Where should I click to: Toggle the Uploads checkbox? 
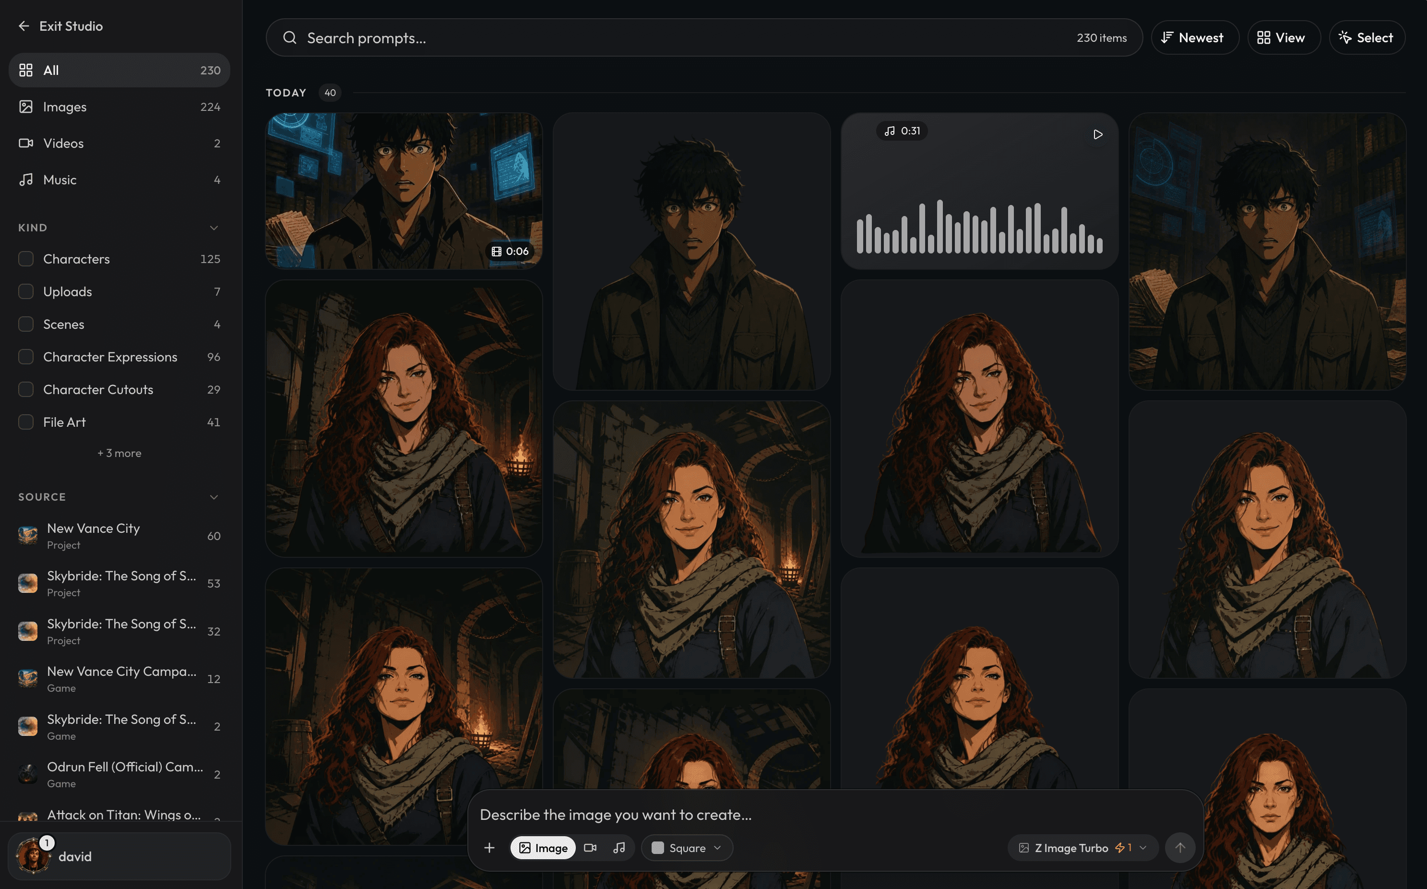pyautogui.click(x=26, y=292)
